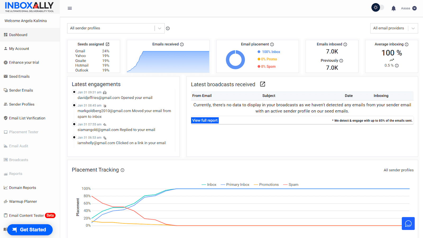Open Warmup Planner from sidebar
The width and height of the screenshot is (423, 238).
tap(23, 202)
